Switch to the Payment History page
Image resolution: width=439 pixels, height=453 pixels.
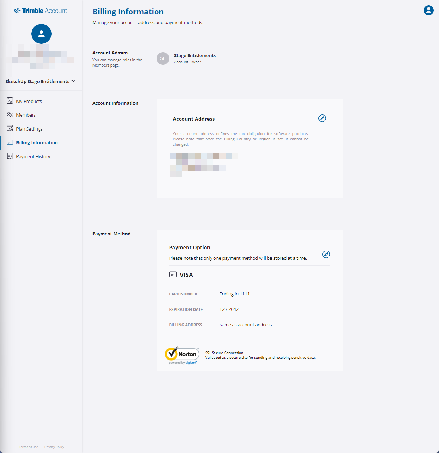(x=33, y=156)
